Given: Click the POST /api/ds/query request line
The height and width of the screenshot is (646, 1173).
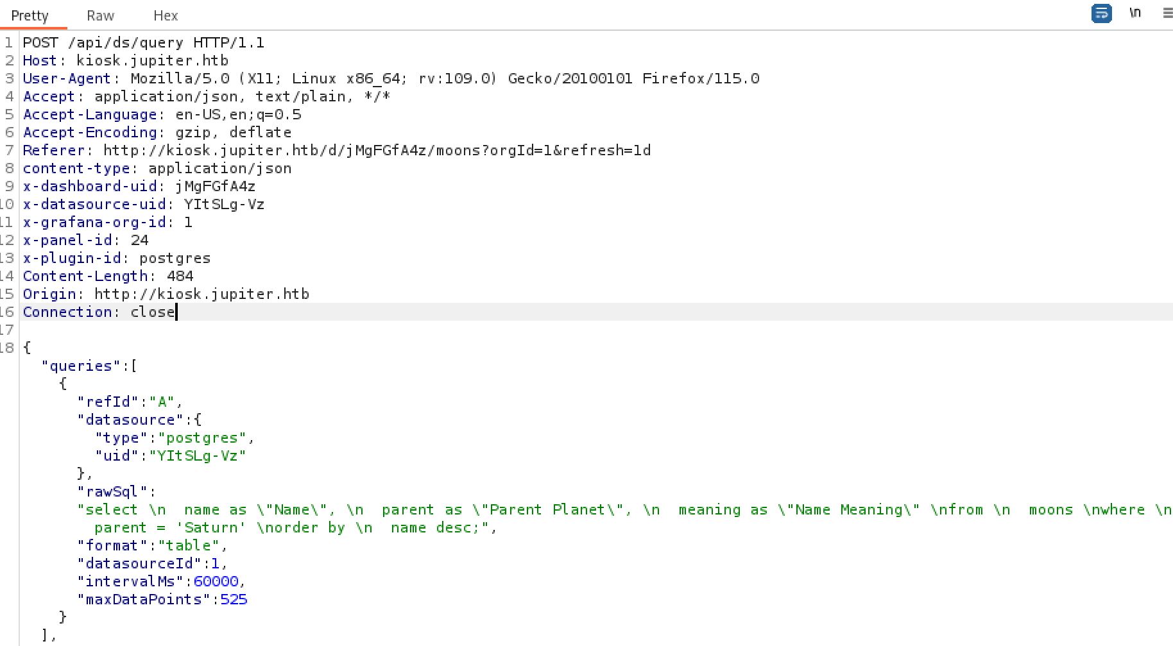Looking at the screenshot, I should [143, 43].
